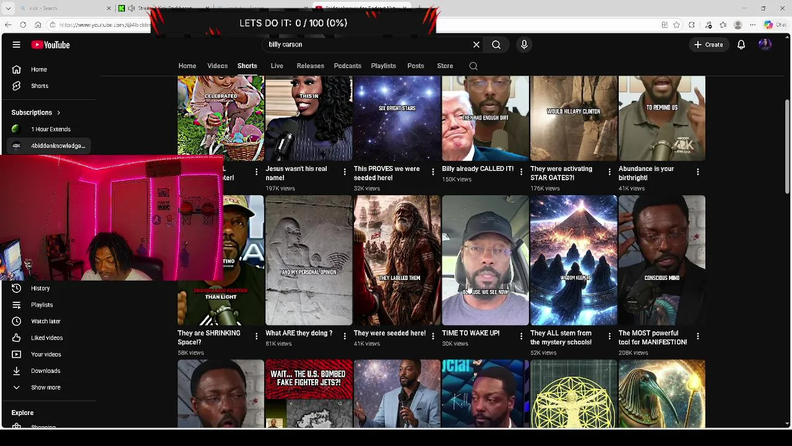Screen dimensions: 792x446
Task: Open the account avatar menu
Action: (x=765, y=45)
